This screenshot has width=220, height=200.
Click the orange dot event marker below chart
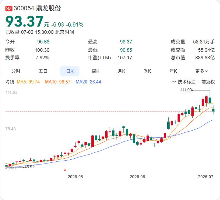(65, 170)
